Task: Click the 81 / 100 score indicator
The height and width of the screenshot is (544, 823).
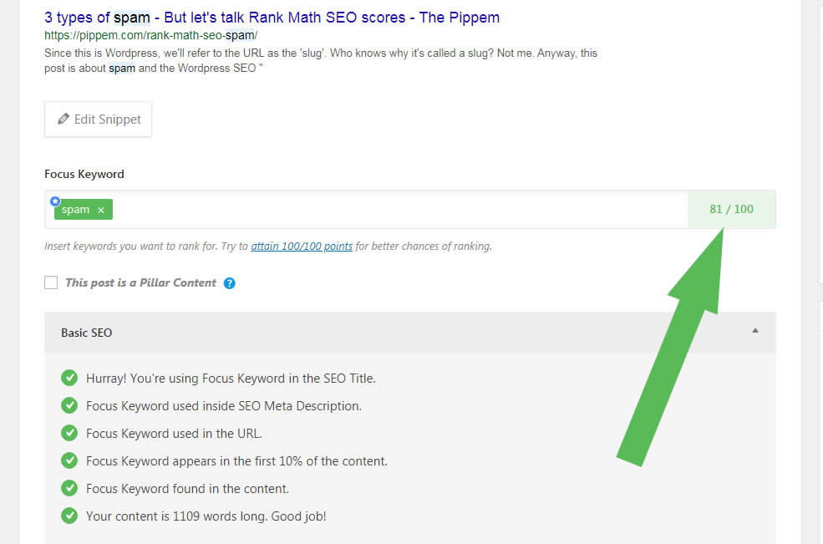Action: (731, 209)
